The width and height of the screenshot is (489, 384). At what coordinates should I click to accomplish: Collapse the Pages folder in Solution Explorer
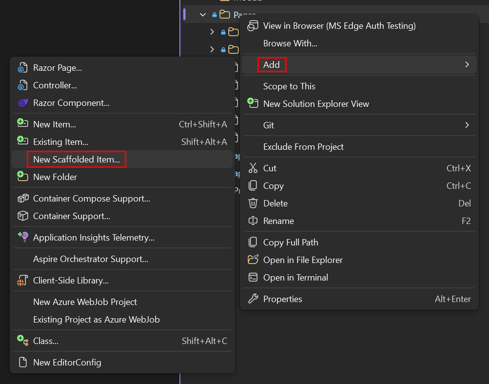[x=203, y=14]
